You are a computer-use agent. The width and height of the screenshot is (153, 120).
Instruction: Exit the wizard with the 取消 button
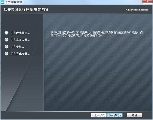[134, 115]
